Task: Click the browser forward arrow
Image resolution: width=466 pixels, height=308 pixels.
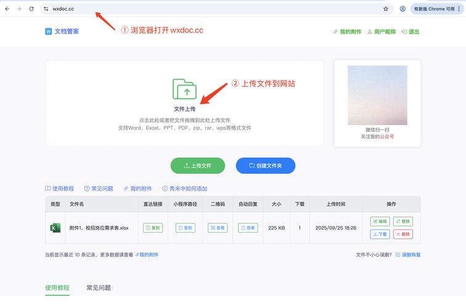Action: click(19, 9)
